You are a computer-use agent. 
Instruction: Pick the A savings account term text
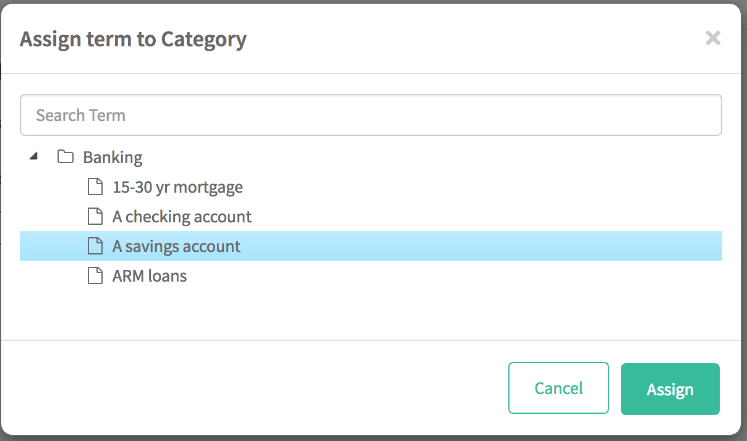[176, 246]
